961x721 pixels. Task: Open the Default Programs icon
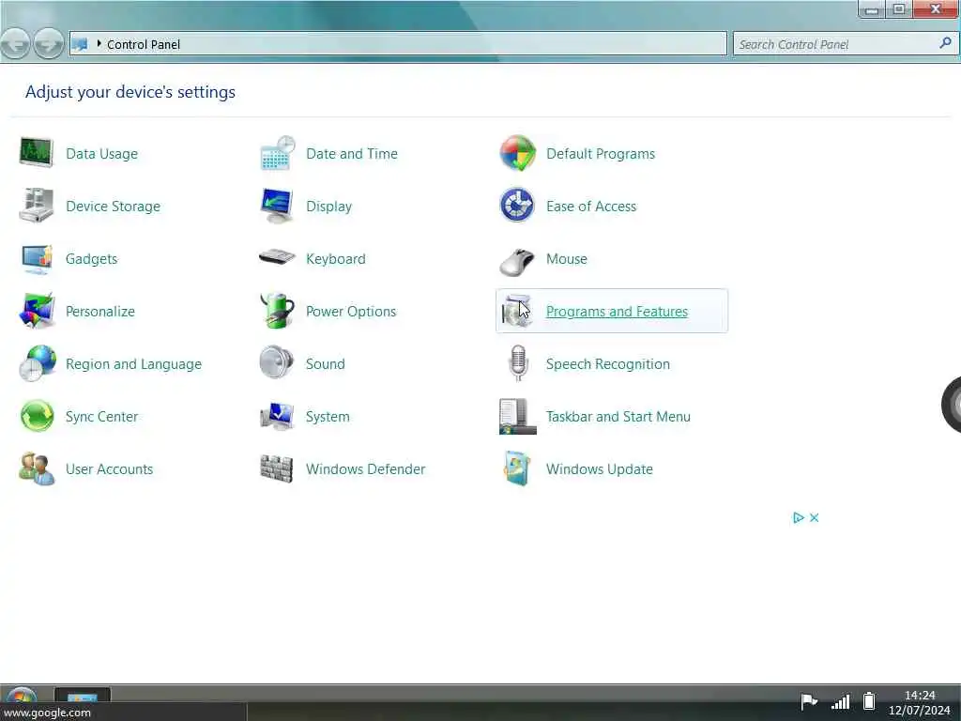[517, 153]
